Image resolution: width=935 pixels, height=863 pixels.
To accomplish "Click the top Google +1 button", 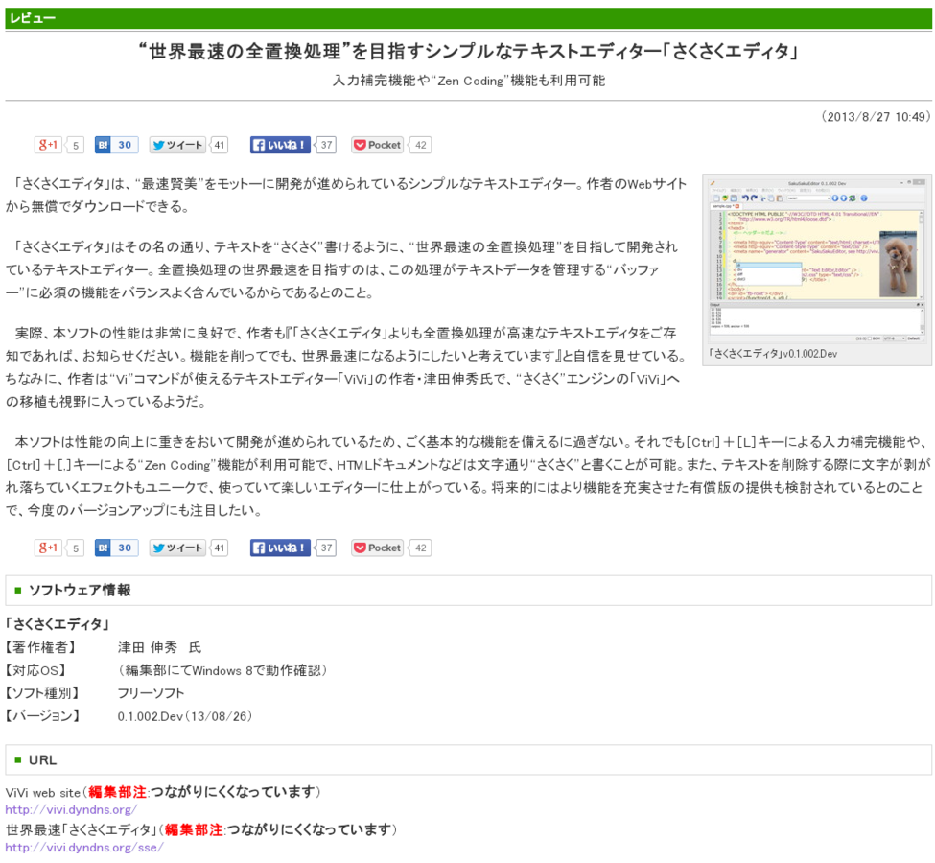I will click(x=48, y=145).
